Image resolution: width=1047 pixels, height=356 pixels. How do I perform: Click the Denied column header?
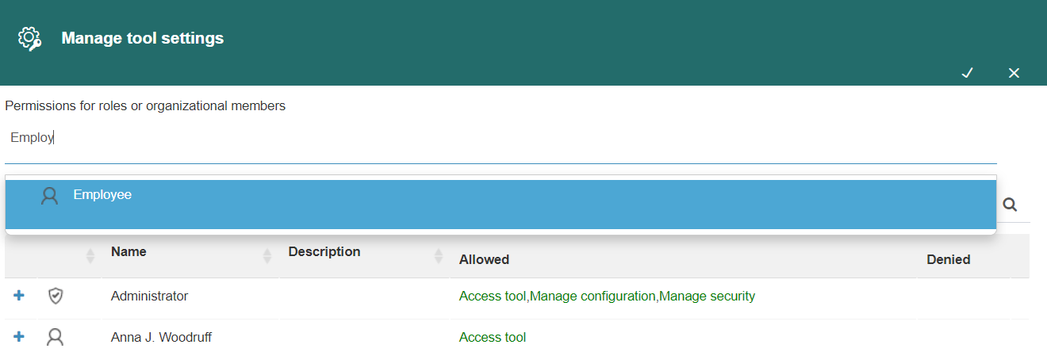949,259
